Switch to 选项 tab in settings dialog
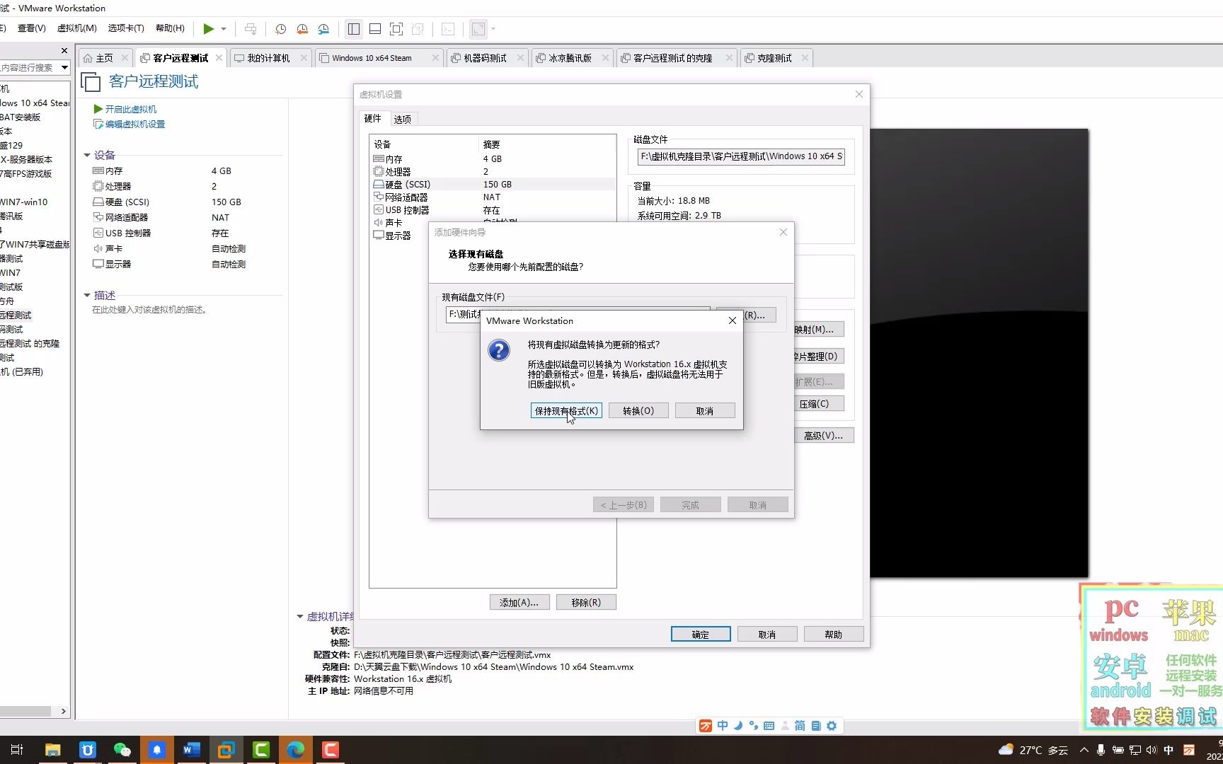The width and height of the screenshot is (1223, 764). (403, 119)
